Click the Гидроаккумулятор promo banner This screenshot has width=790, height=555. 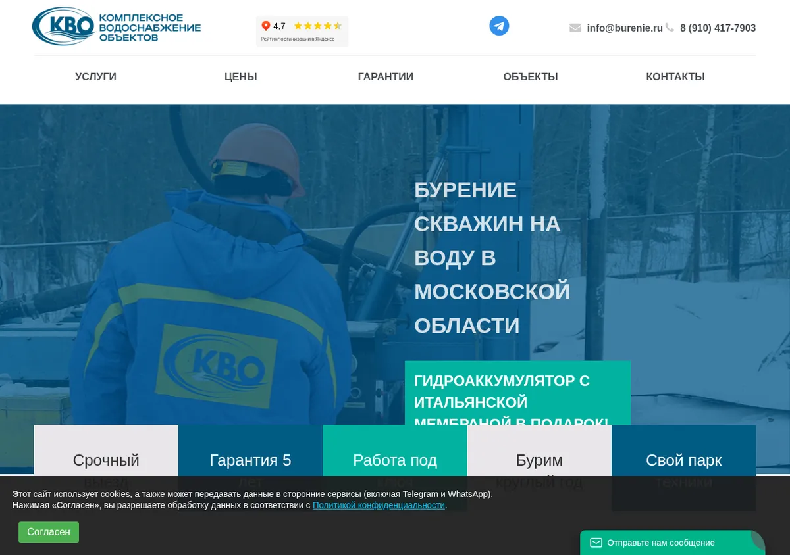517,393
